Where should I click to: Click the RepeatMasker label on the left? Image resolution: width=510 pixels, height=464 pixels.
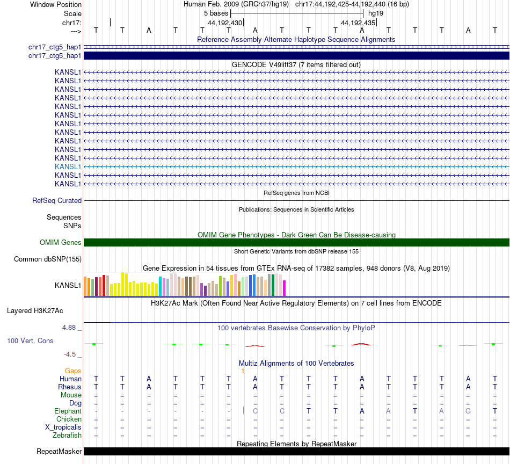coord(59,451)
